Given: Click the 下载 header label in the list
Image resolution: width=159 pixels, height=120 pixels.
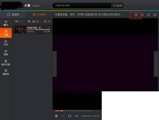Looking at the screenshot, I should (x=16, y=22).
